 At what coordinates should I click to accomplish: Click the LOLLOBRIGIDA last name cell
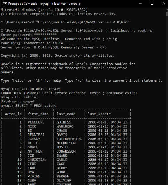[69, 139]
